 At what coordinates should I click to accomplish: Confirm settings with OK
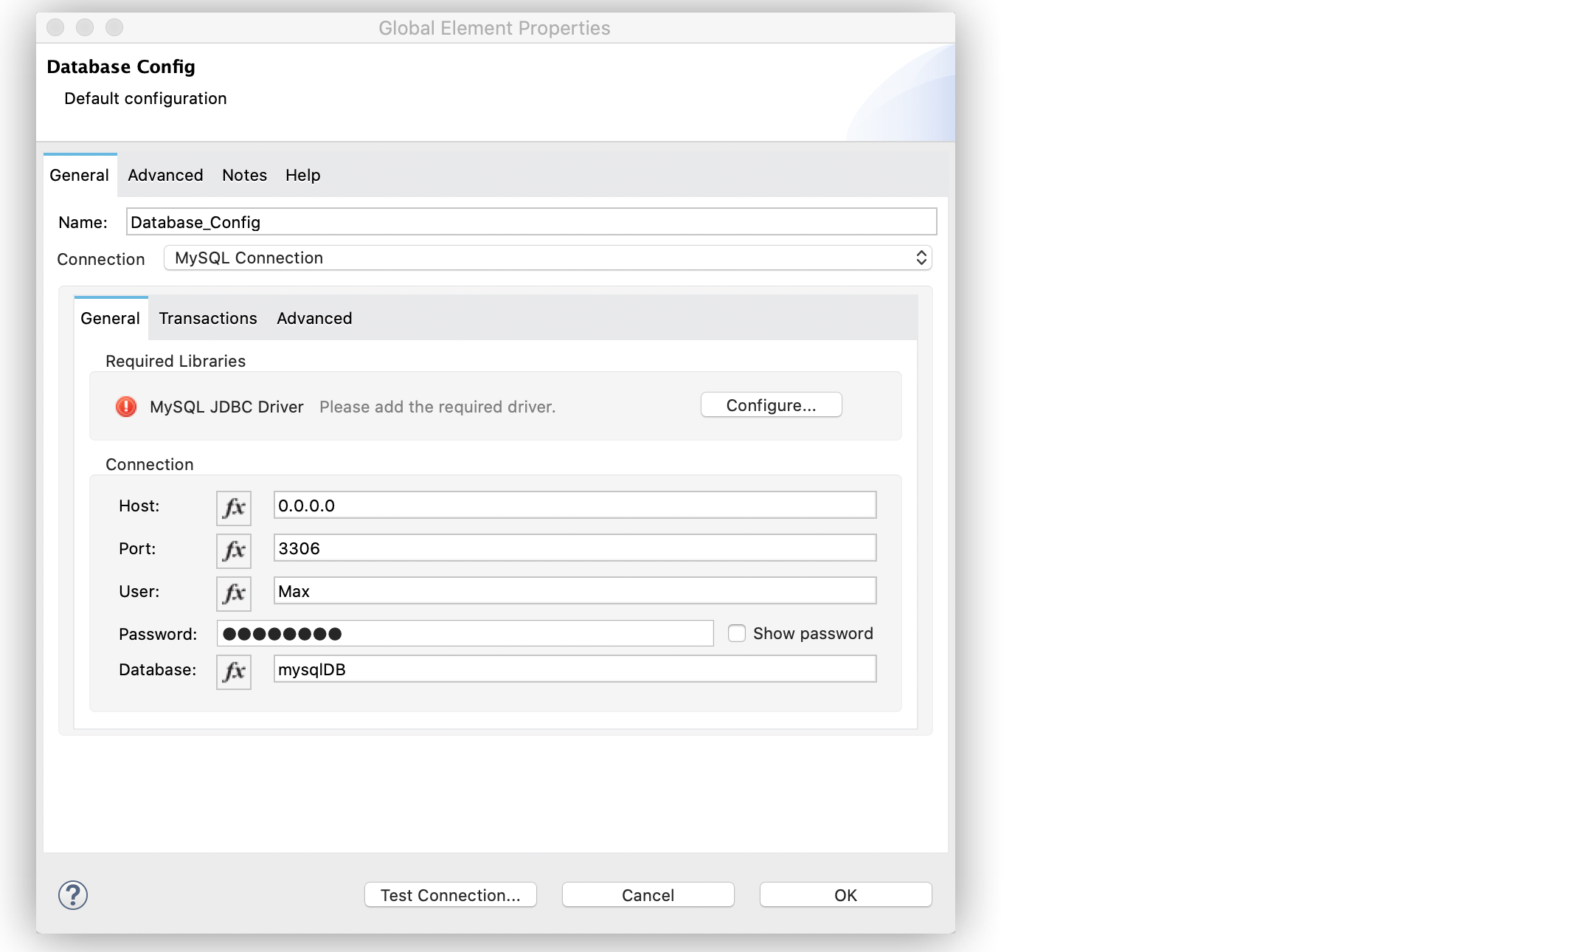pos(845,894)
